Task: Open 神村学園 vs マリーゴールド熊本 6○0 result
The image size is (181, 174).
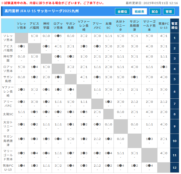Action: point(149,56)
